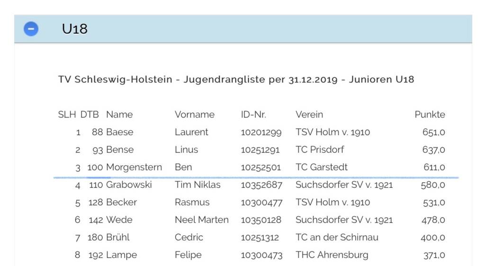Click the ID-Nr. column header
485x266 pixels.
click(x=254, y=115)
